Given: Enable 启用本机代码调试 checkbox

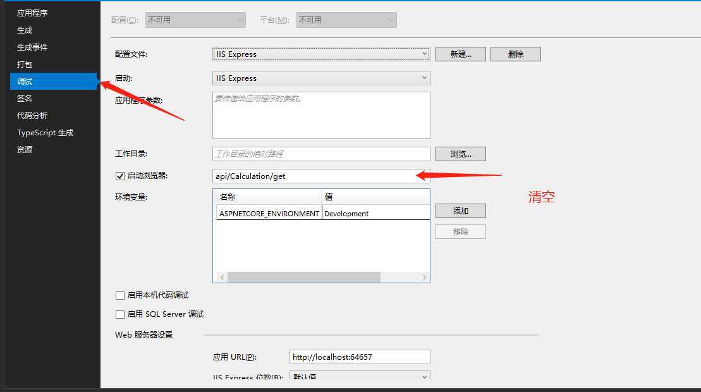Looking at the screenshot, I should (x=120, y=295).
